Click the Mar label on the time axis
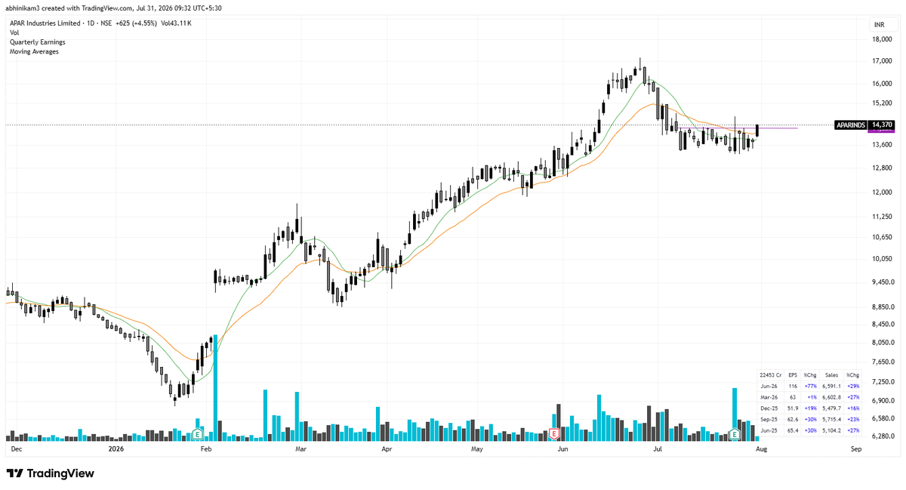This screenshot has height=490, width=906. (x=300, y=449)
